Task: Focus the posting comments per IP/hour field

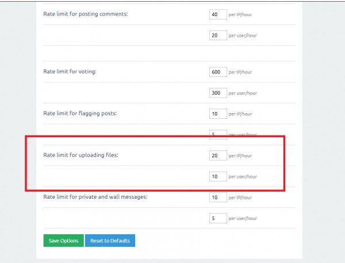Action: click(x=218, y=14)
